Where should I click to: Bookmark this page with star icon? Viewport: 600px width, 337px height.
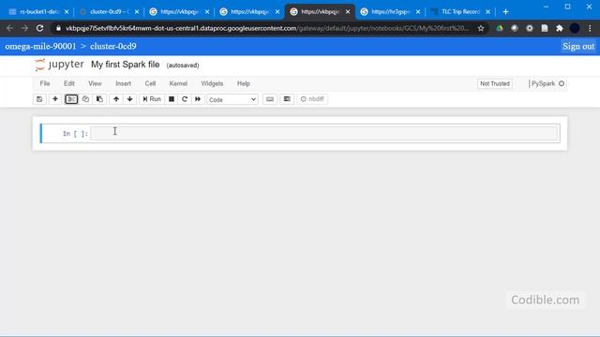(481, 28)
